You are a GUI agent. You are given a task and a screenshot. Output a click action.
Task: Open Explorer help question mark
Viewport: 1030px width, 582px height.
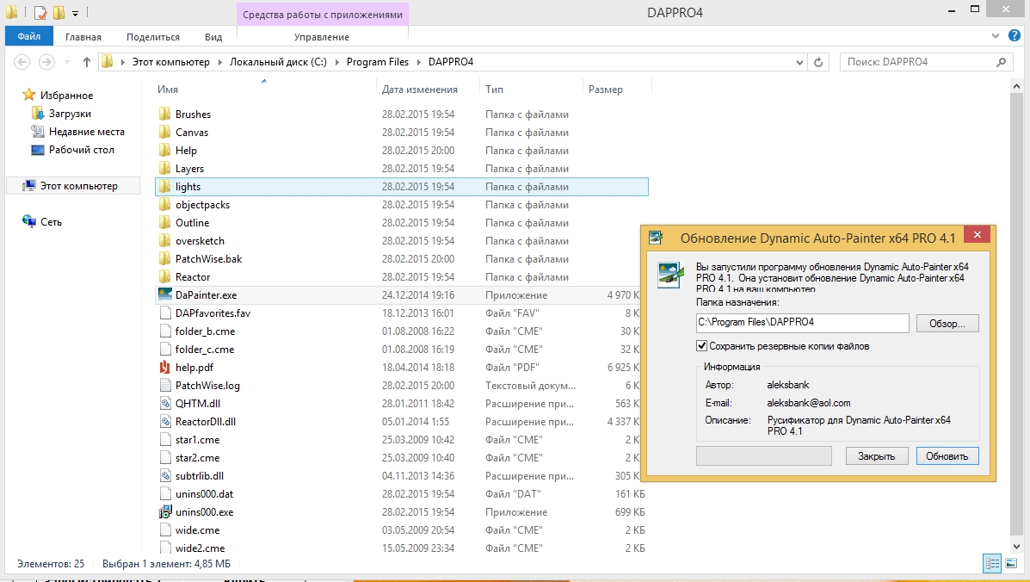click(1015, 36)
